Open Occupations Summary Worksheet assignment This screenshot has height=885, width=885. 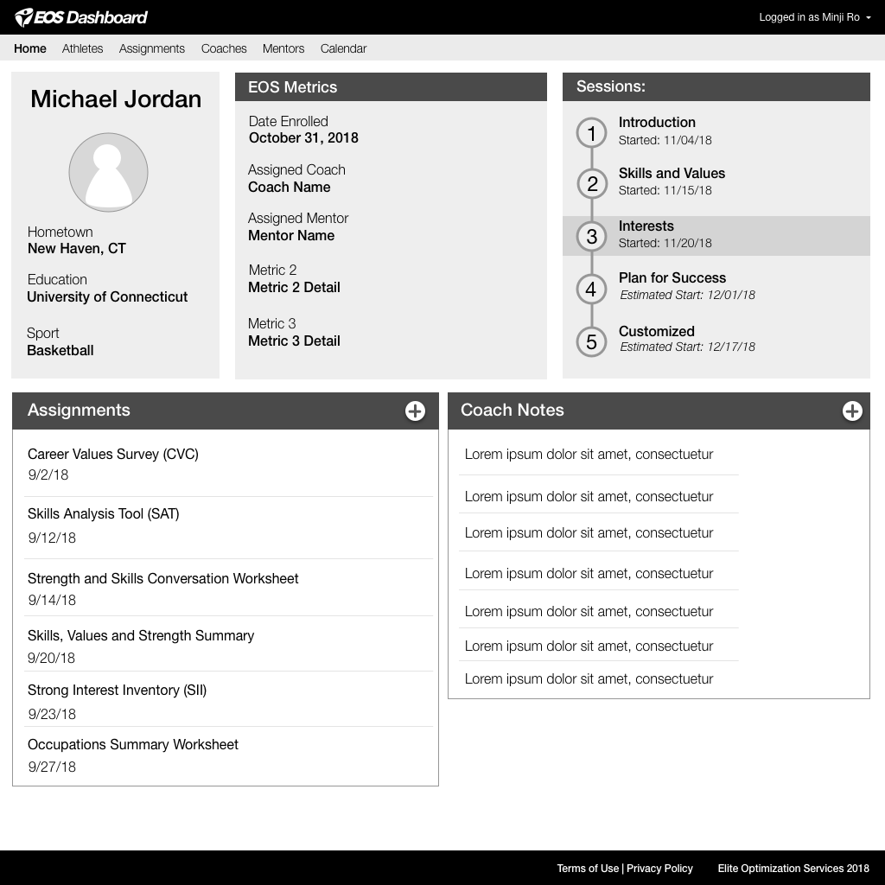coord(132,744)
